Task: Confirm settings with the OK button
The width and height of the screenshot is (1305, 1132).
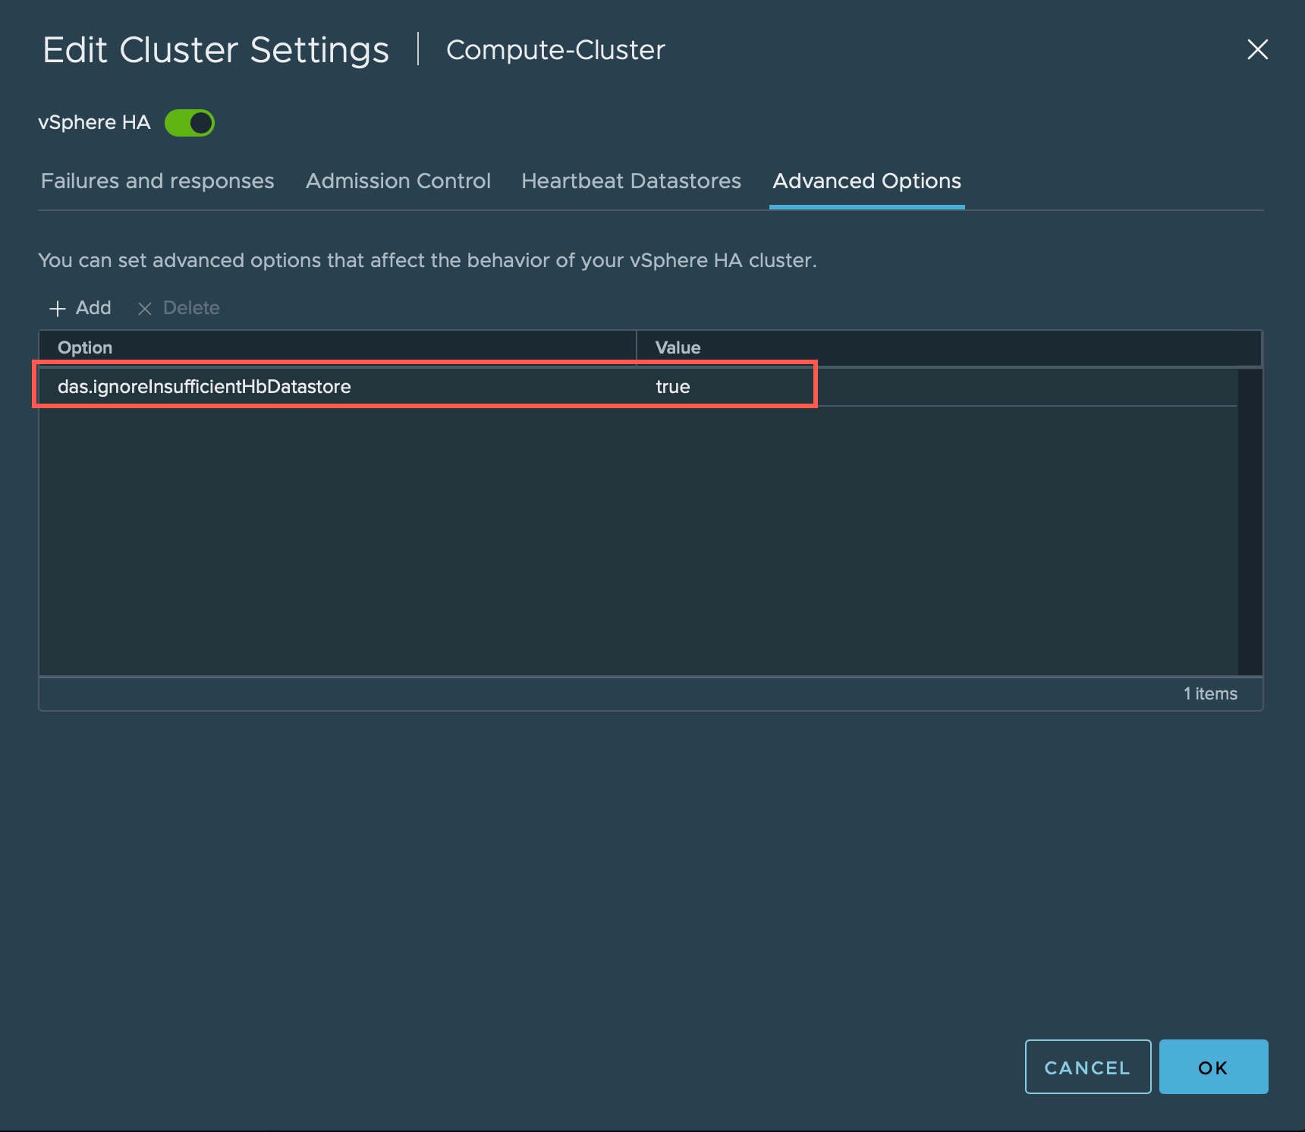Action: click(1213, 1067)
